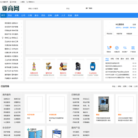Click the ¥500.00 product card
Screen dimensions: 138x138
click(x=57, y=109)
